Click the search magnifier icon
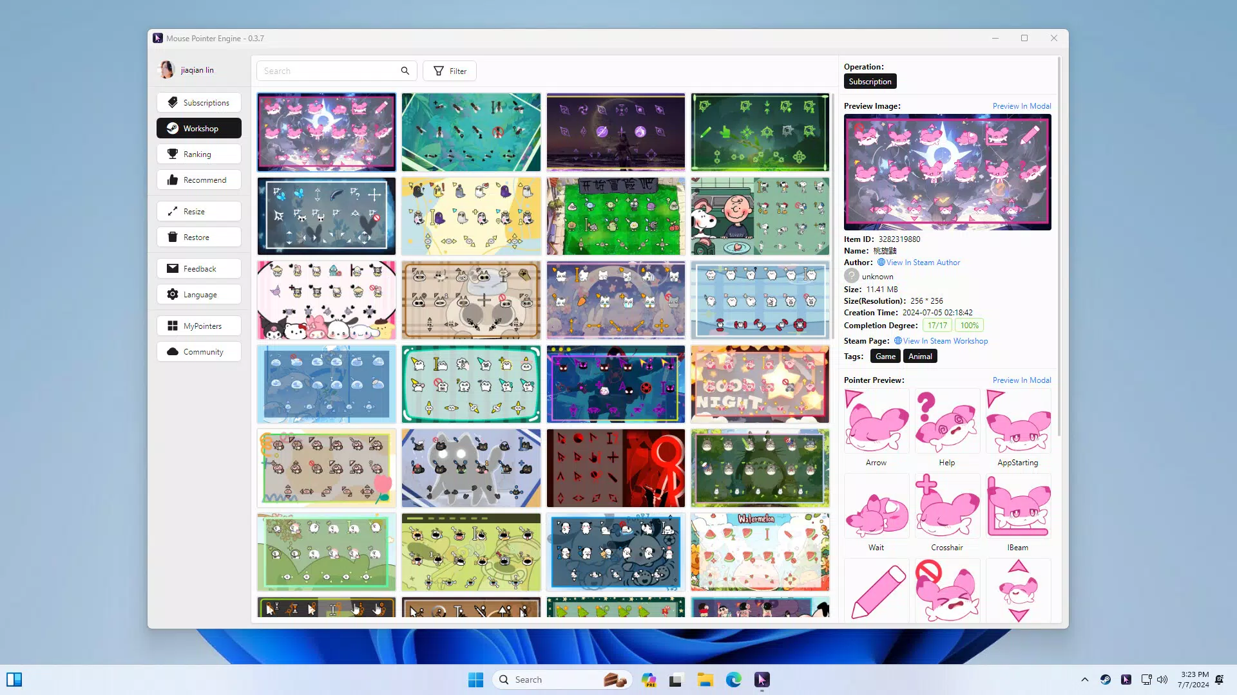The image size is (1237, 695). pyautogui.click(x=405, y=71)
